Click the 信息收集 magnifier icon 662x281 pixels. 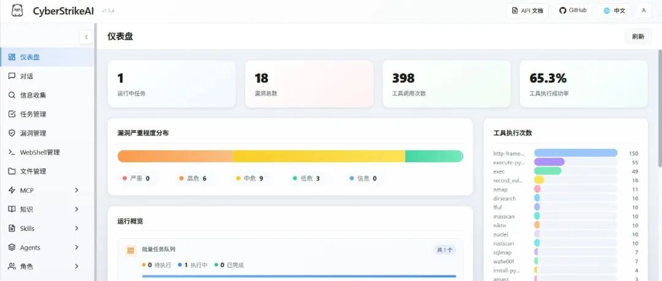(12, 95)
